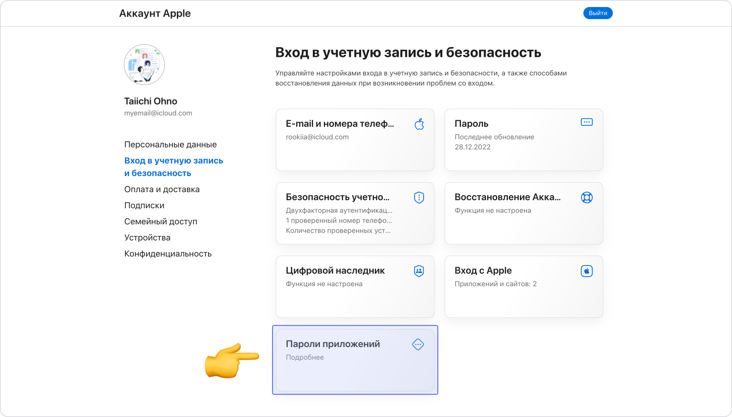Click the password dots icon on Пароль card
This screenshot has height=417, width=732.
coord(586,122)
